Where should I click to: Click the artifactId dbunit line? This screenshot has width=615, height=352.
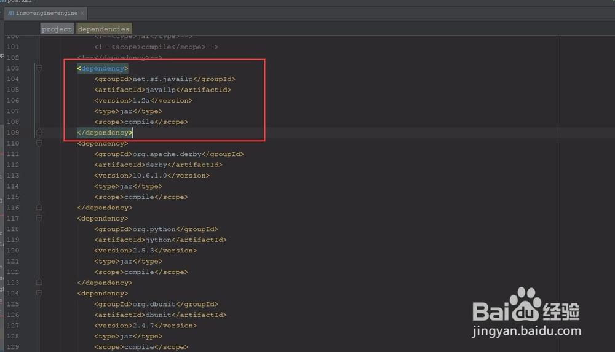click(161, 315)
